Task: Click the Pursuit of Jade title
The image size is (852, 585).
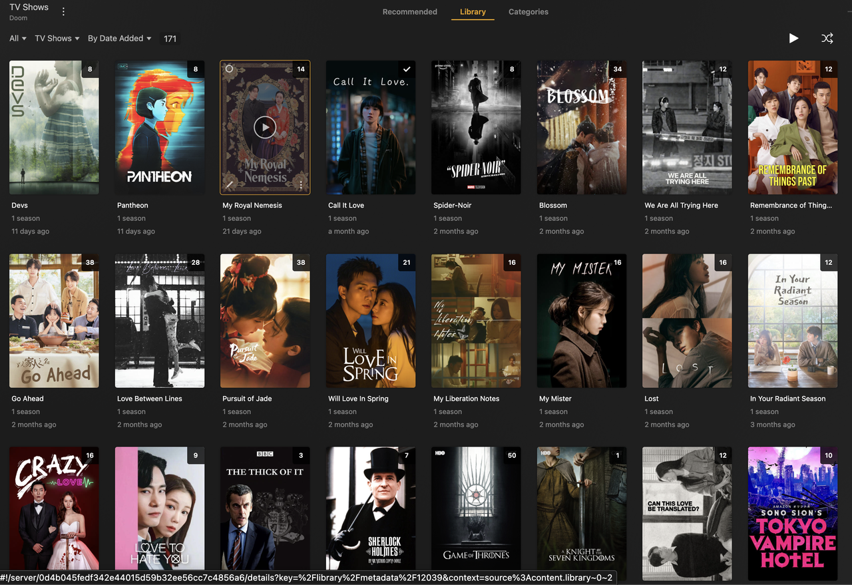Action: pos(247,399)
